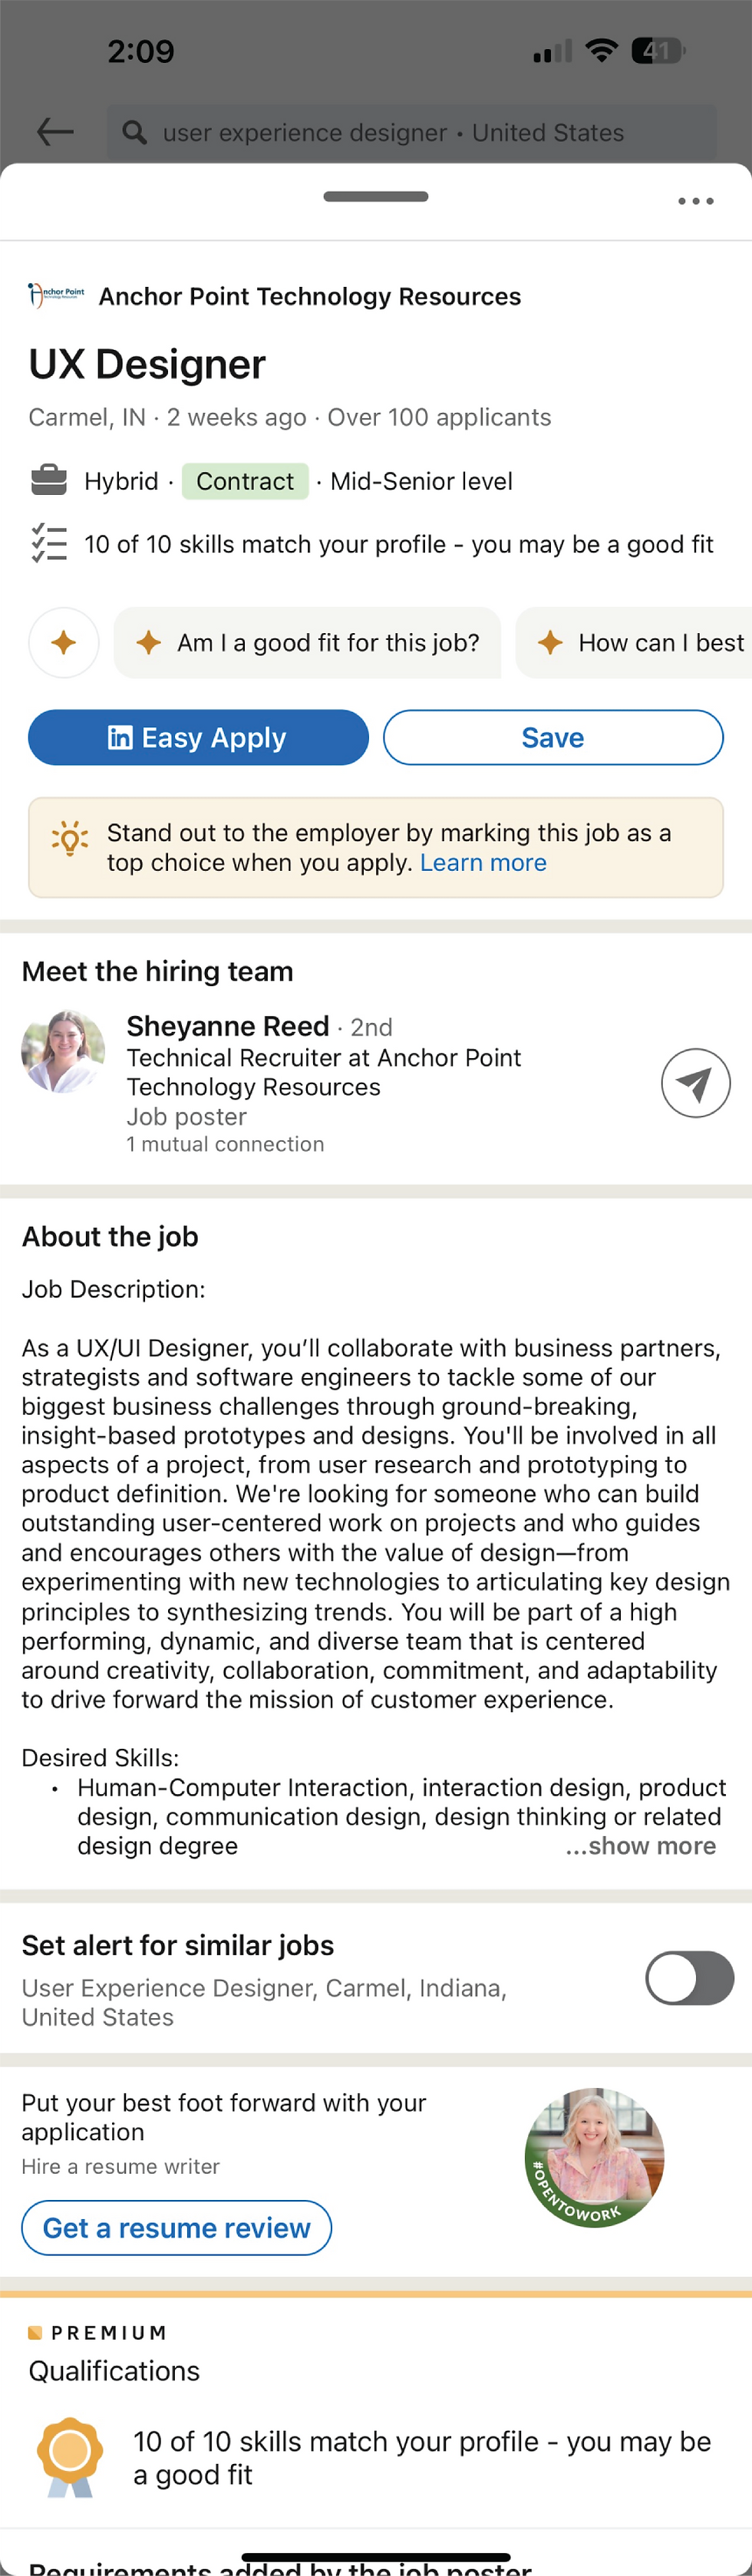
Task: Tap the AI sparkle star circle button
Action: coord(64,642)
